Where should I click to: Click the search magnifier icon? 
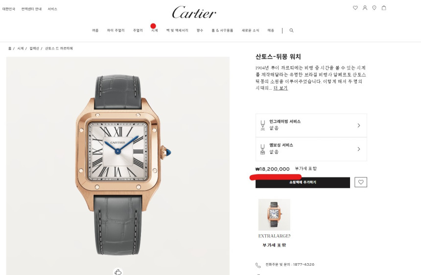[x=292, y=30]
